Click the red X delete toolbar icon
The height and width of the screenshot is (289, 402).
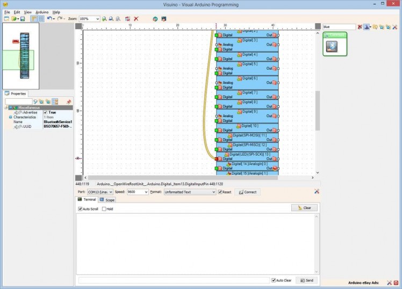coord(137,19)
